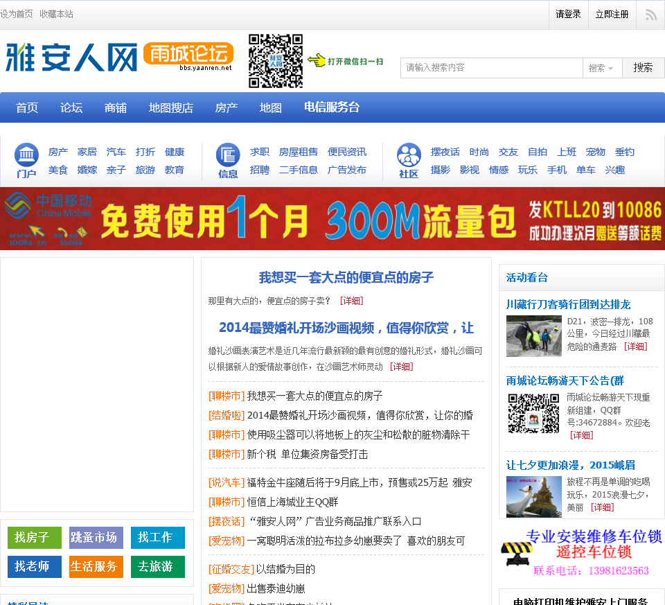Screen dimensions: 665x605
Task: Click the 社区 community people icon
Action: click(409, 155)
